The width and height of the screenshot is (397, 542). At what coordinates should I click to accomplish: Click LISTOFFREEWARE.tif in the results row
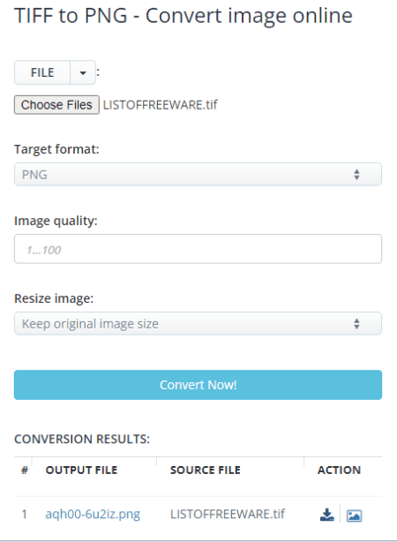[x=228, y=514]
